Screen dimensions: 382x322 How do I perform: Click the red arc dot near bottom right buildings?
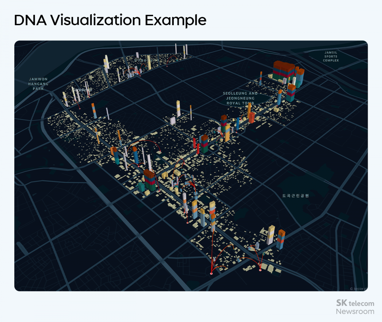click(x=260, y=270)
